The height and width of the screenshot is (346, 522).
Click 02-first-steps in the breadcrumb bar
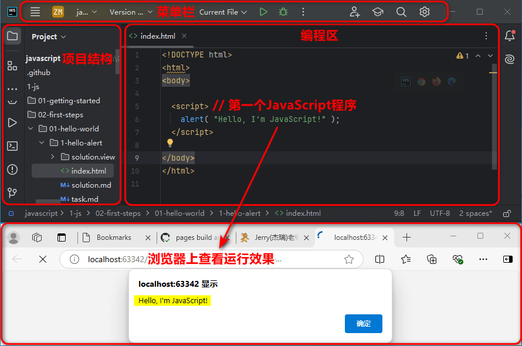pos(118,213)
